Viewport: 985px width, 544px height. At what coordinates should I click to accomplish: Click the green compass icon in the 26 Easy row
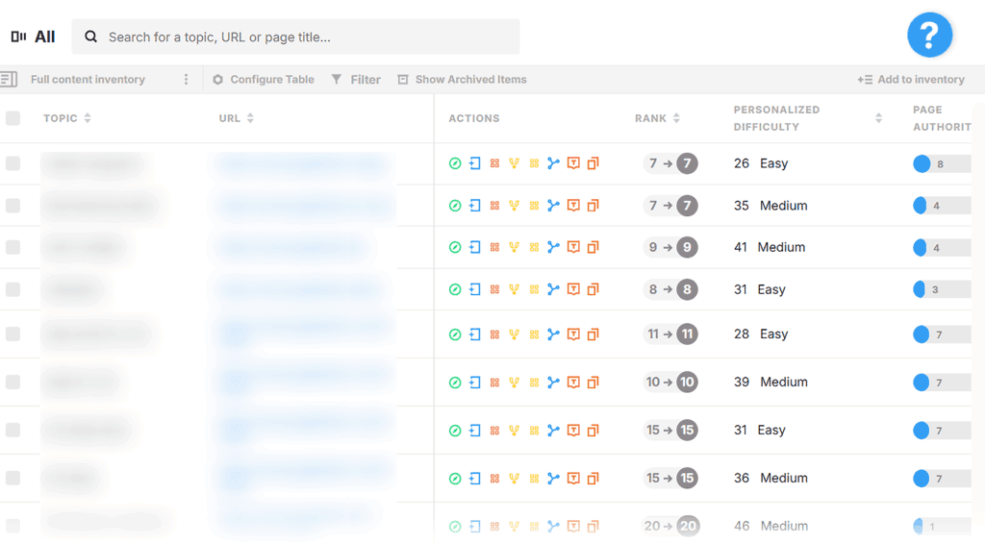click(x=455, y=163)
